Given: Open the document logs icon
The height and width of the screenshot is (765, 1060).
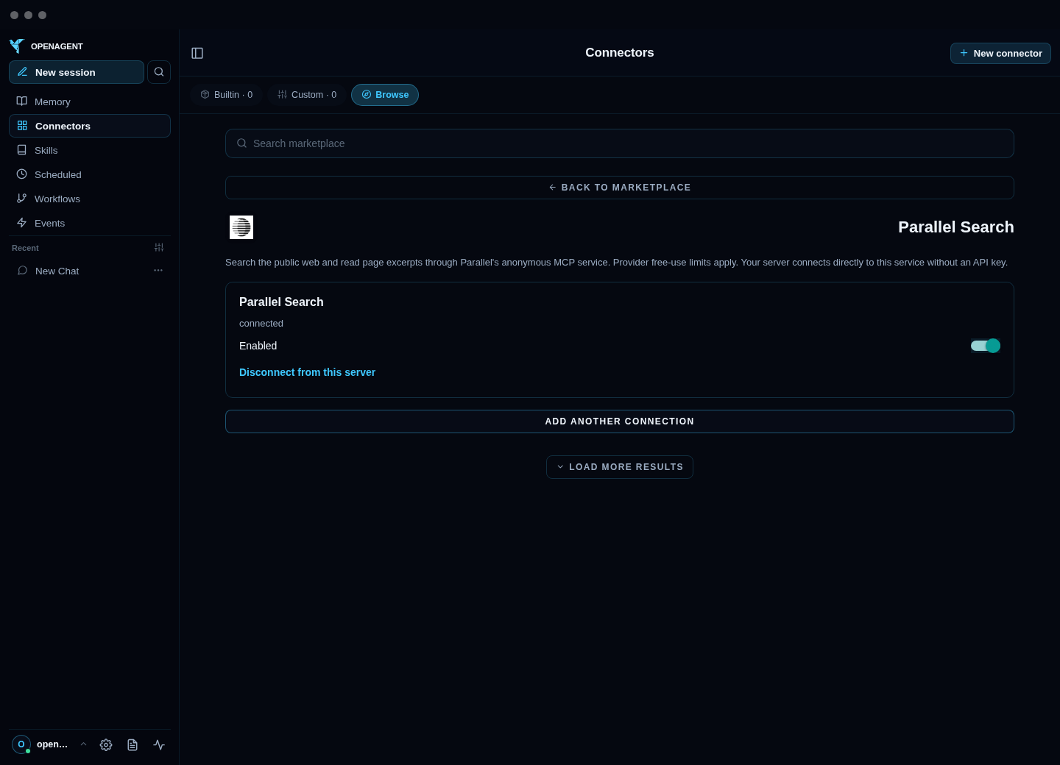Looking at the screenshot, I should click(132, 745).
